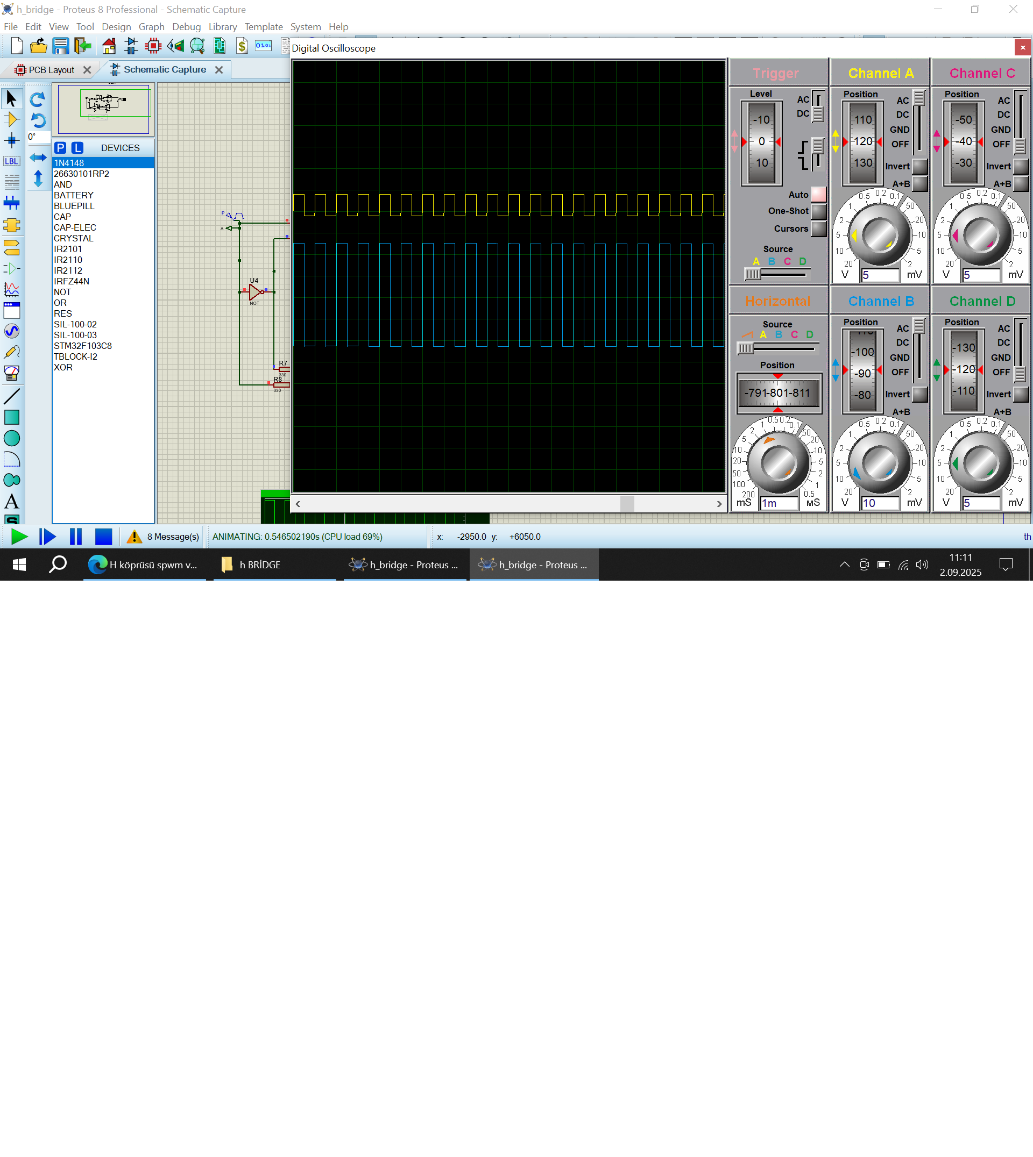The width and height of the screenshot is (1033, 1157).
Task: Click the Horizontal timebase 1m field
Action: click(779, 503)
